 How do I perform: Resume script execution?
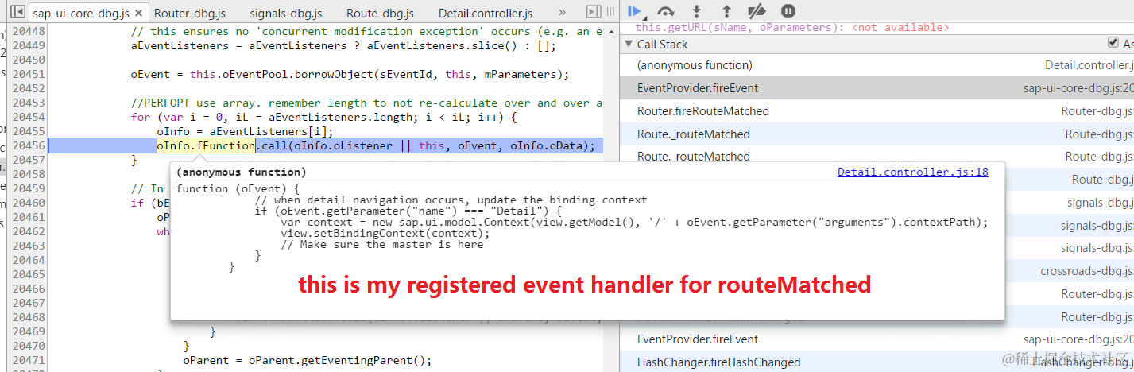point(634,11)
